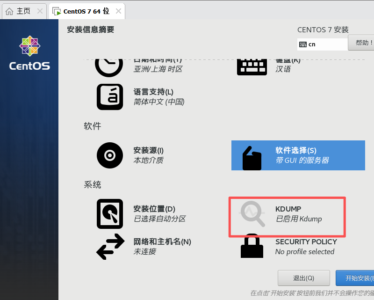Click the home icon in 主页 tab
Screen dimensions: 374x300
[9, 11]
